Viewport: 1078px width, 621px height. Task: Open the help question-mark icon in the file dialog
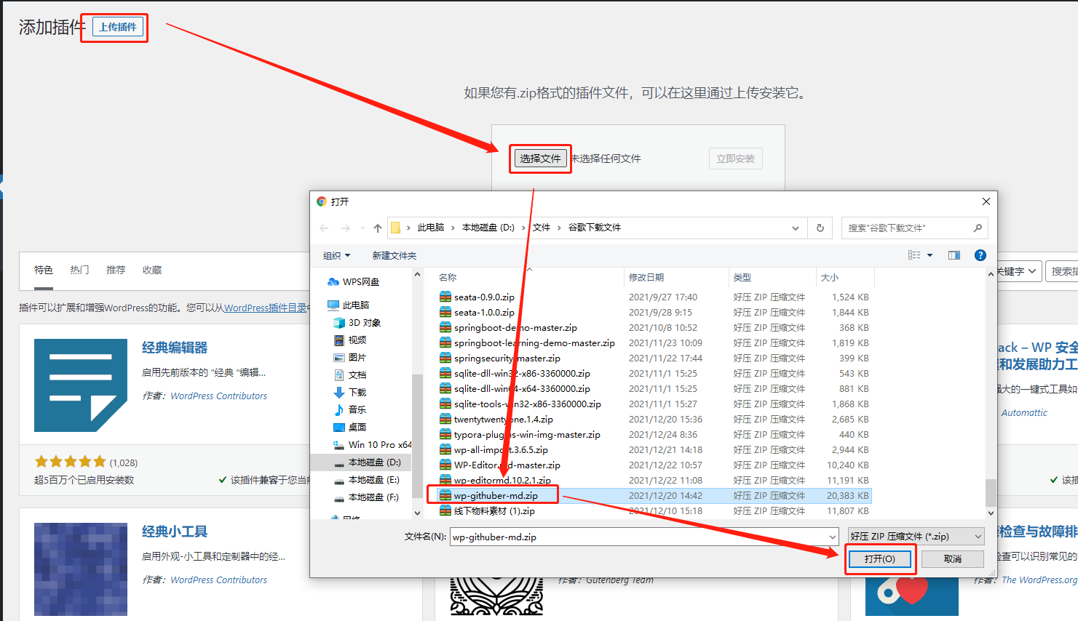tap(980, 255)
